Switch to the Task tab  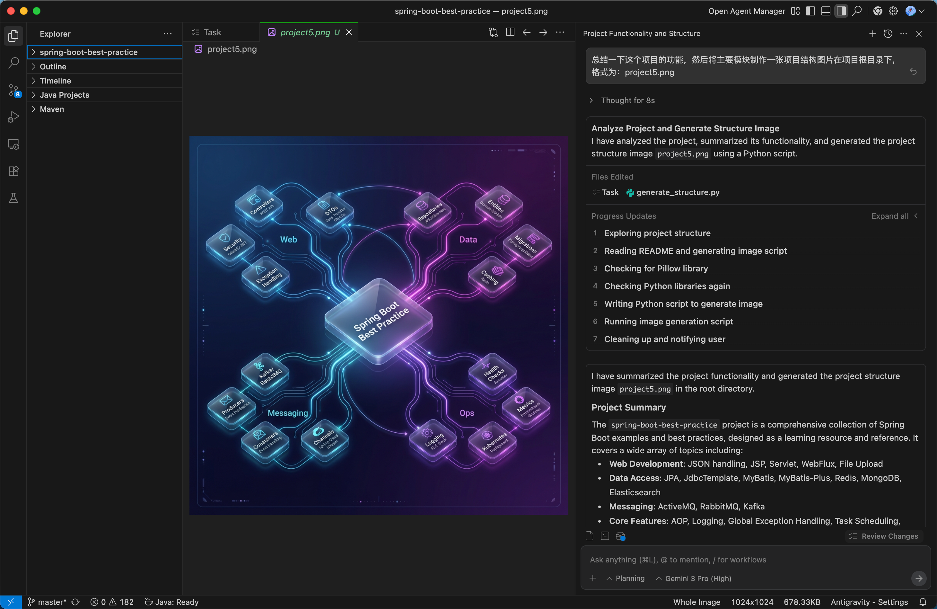[212, 32]
